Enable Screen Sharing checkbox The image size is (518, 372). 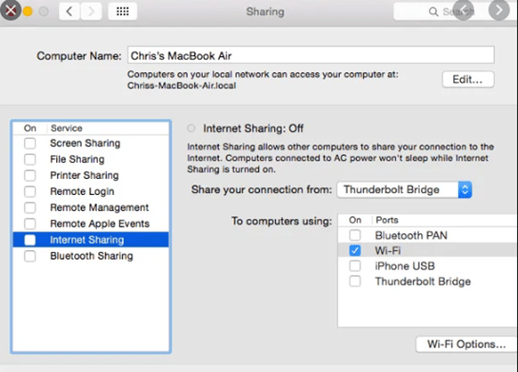click(x=30, y=144)
